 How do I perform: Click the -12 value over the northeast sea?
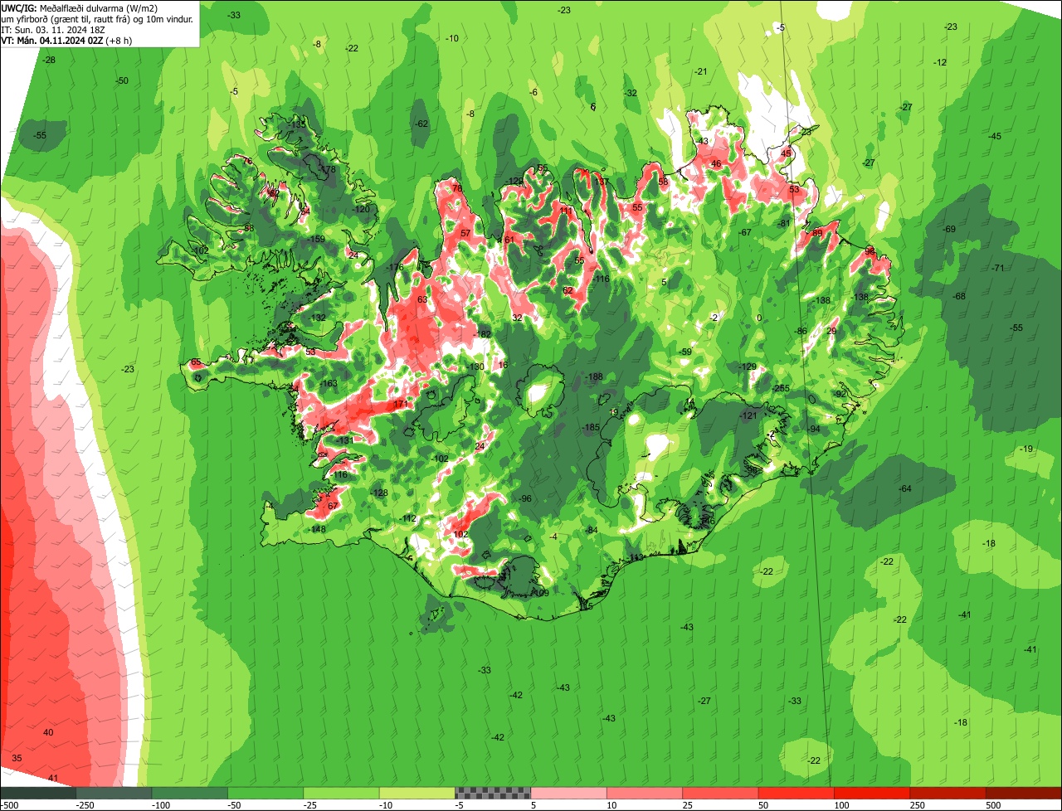point(940,62)
